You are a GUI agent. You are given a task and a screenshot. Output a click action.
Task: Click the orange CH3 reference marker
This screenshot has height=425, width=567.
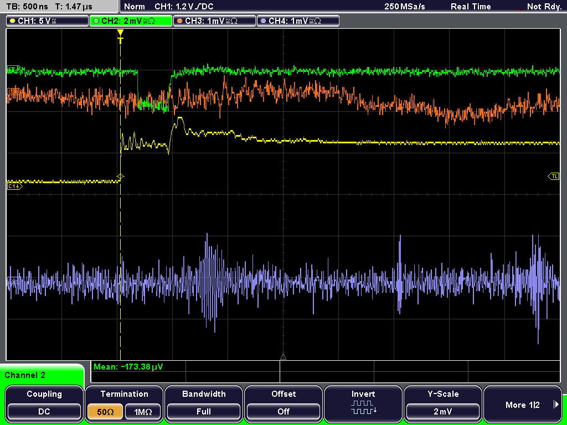[x=15, y=92]
